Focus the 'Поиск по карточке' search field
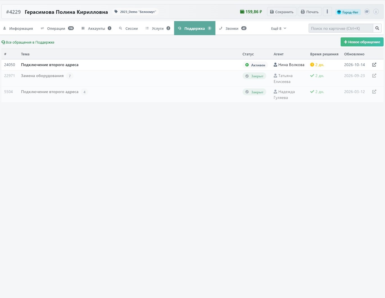385x298 pixels. click(341, 28)
